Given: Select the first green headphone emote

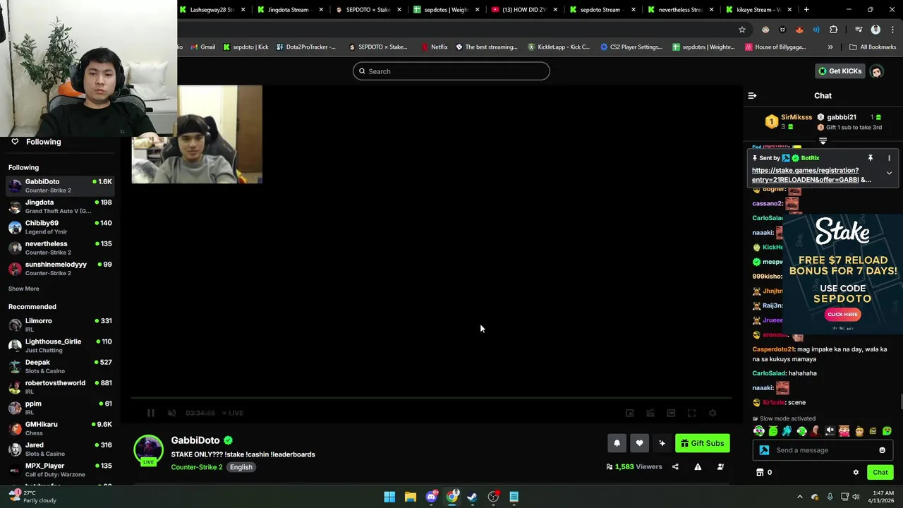Looking at the screenshot, I should pyautogui.click(x=759, y=431).
